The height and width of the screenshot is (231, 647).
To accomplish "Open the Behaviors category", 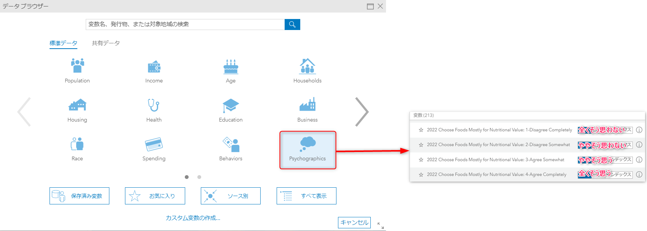I will [x=231, y=149].
